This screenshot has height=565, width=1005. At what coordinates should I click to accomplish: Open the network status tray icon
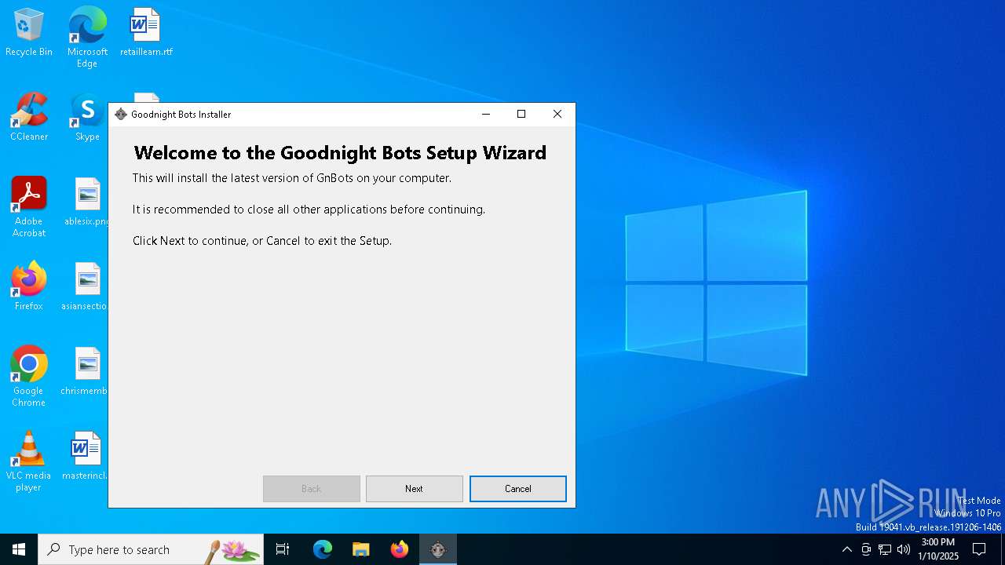(x=885, y=549)
